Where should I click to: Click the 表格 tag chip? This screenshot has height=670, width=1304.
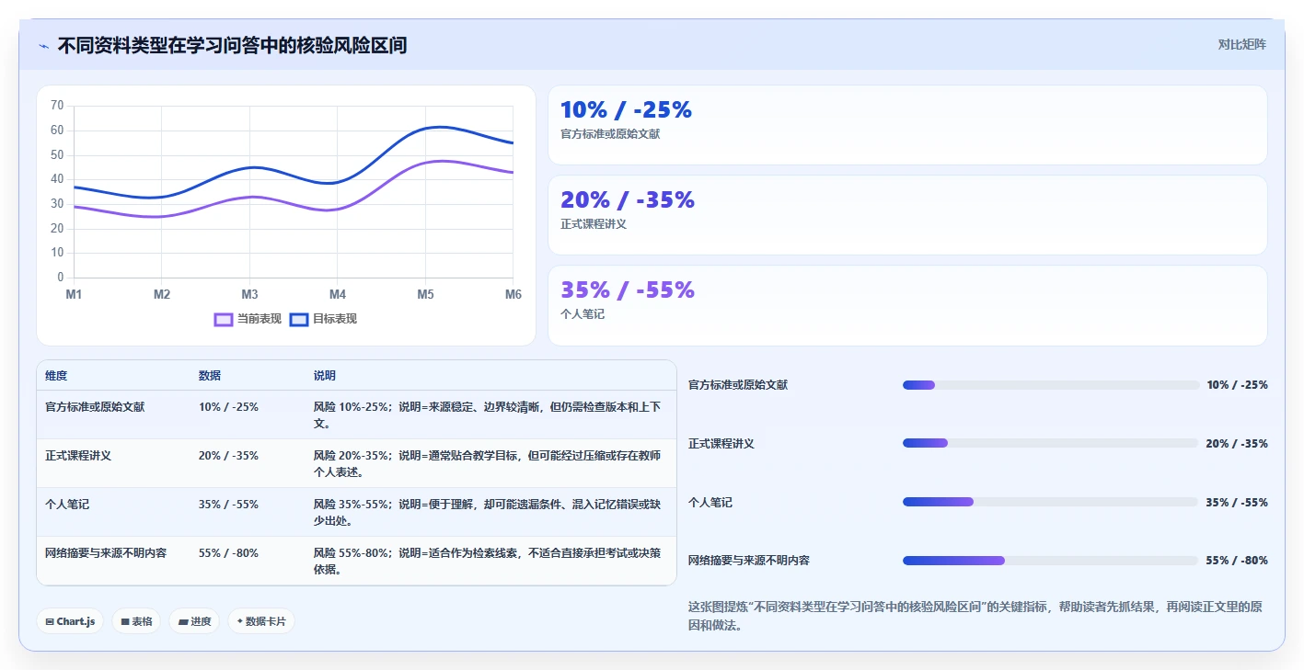tap(136, 621)
